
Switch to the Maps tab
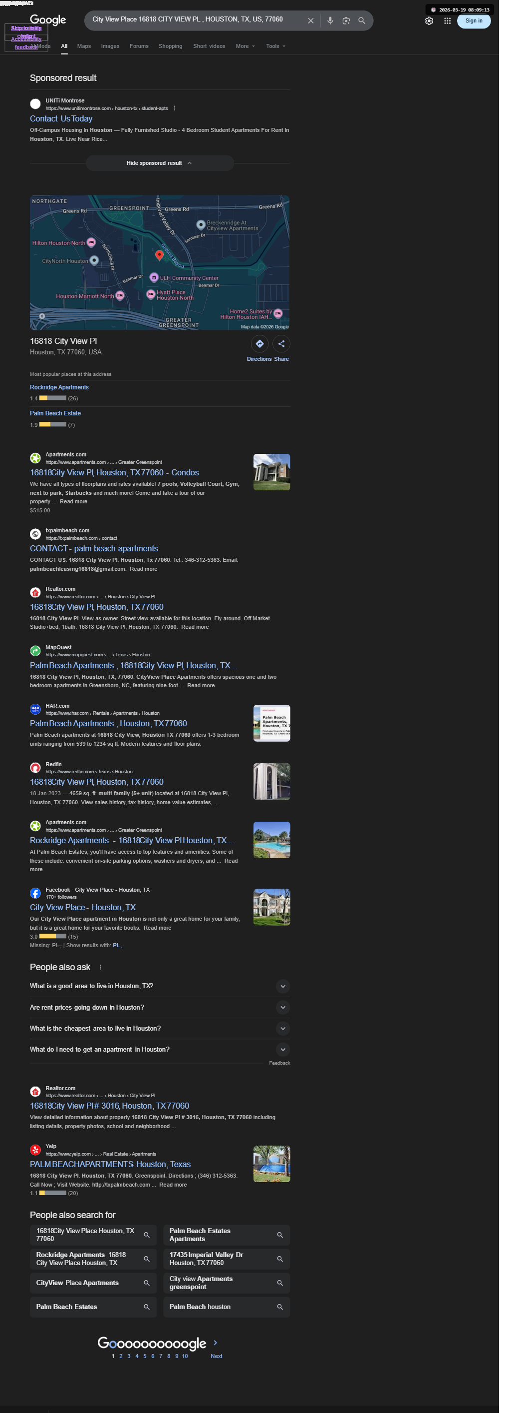click(85, 46)
